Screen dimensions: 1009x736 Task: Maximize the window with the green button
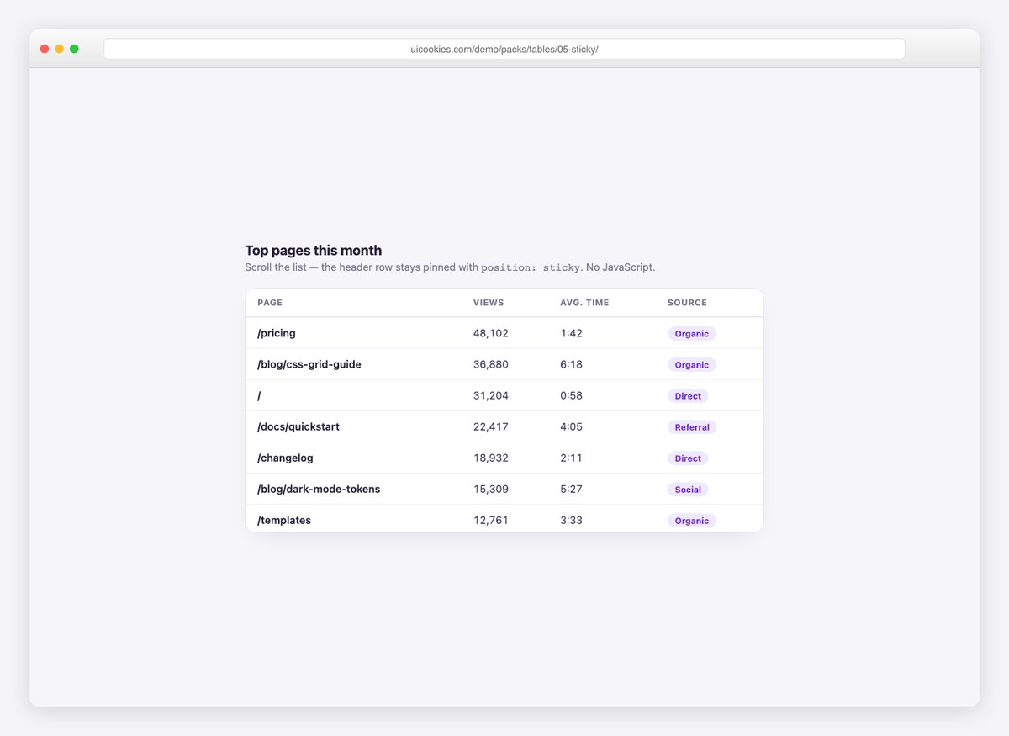click(x=74, y=49)
